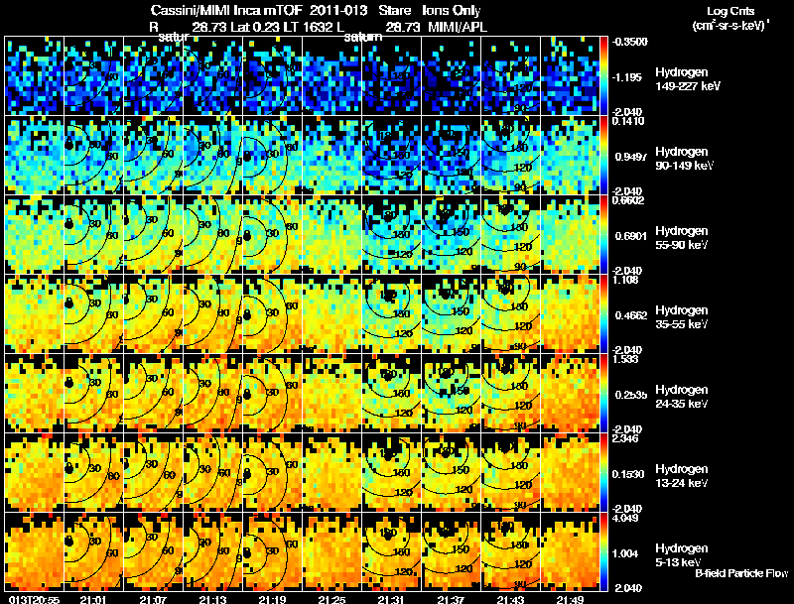This screenshot has height=604, width=794.
Task: Click the 21:13 time label
Action: pyautogui.click(x=212, y=599)
